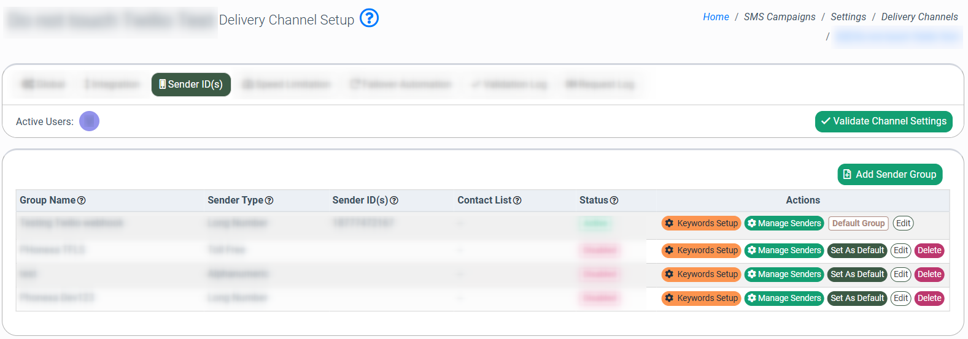Click the Sender Type help icon
Screen dimensions: 968x339
269,200
